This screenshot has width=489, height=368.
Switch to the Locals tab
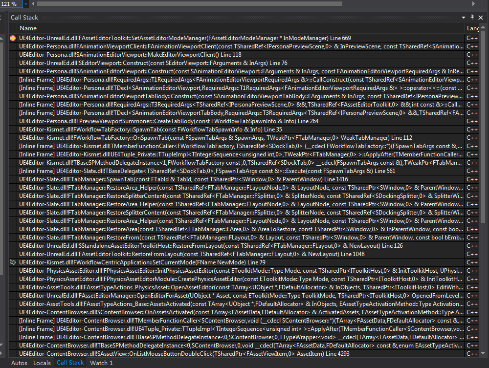42,363
